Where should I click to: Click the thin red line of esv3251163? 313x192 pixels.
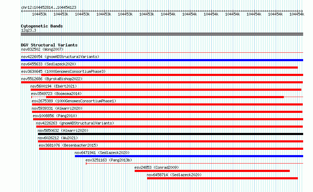coord(194,164)
